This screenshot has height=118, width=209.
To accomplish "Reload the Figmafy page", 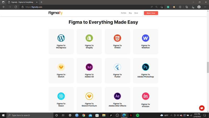I will pos(16,7).
